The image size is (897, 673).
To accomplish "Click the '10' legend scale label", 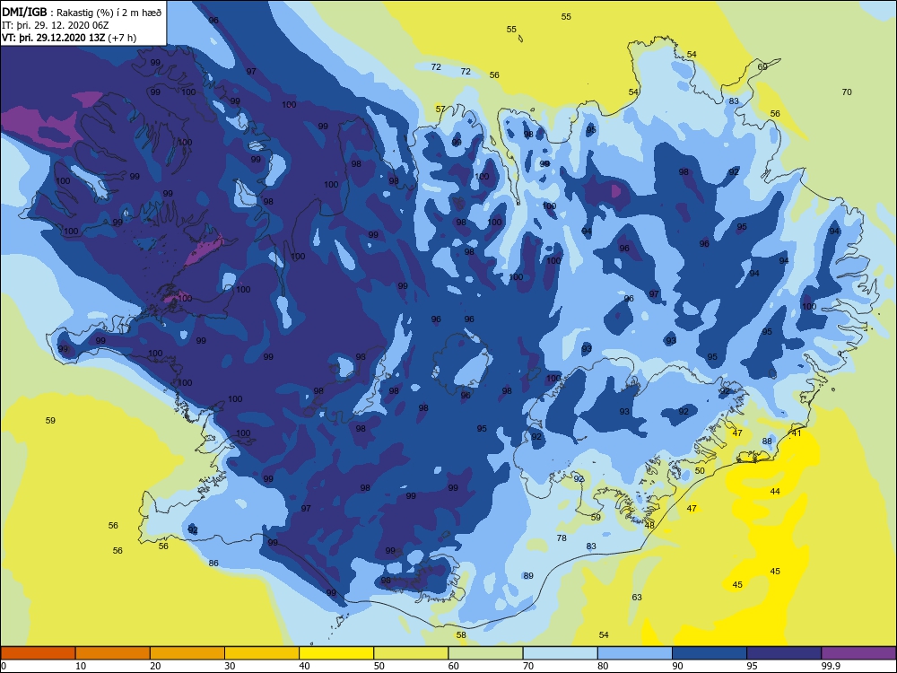I will pos(81,666).
